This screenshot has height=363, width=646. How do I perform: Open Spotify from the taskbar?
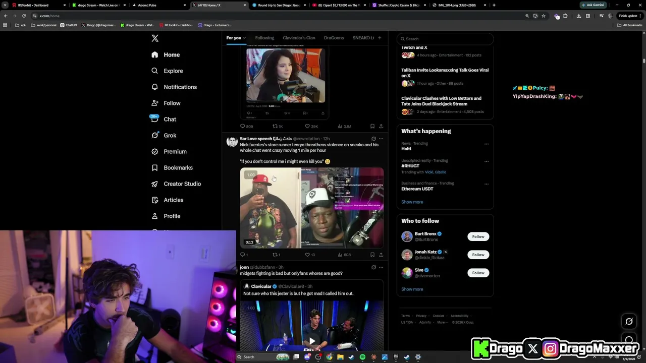point(362,357)
